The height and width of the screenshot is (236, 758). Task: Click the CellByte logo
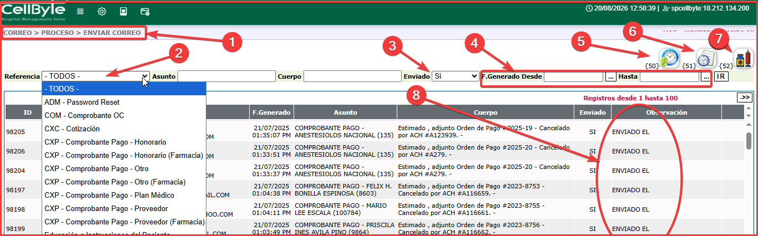(34, 12)
